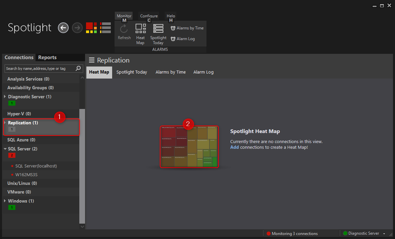Click the hamburger menu beside Replication
The width and height of the screenshot is (395, 239).
pyautogui.click(x=91, y=60)
